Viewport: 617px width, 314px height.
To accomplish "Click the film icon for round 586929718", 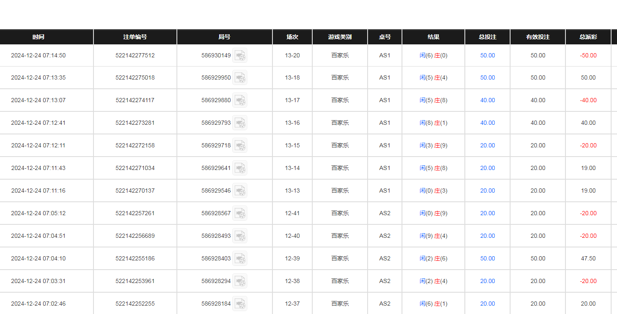I will click(240, 145).
